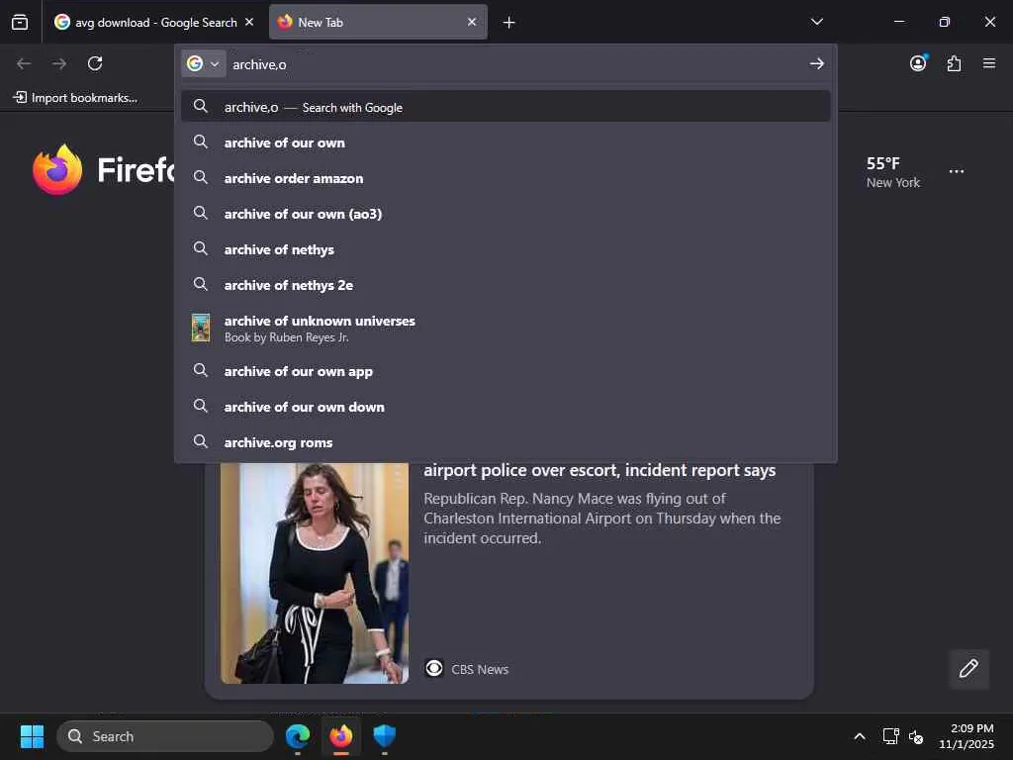Launch Microsoft Edge from the taskbar

(298, 736)
